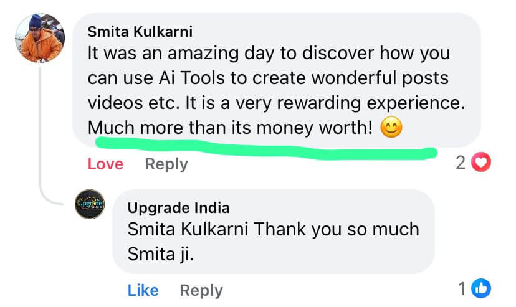Viewport: 516px width, 307px height.
Task: Click the red heart reaction icon
Action: [x=481, y=162]
